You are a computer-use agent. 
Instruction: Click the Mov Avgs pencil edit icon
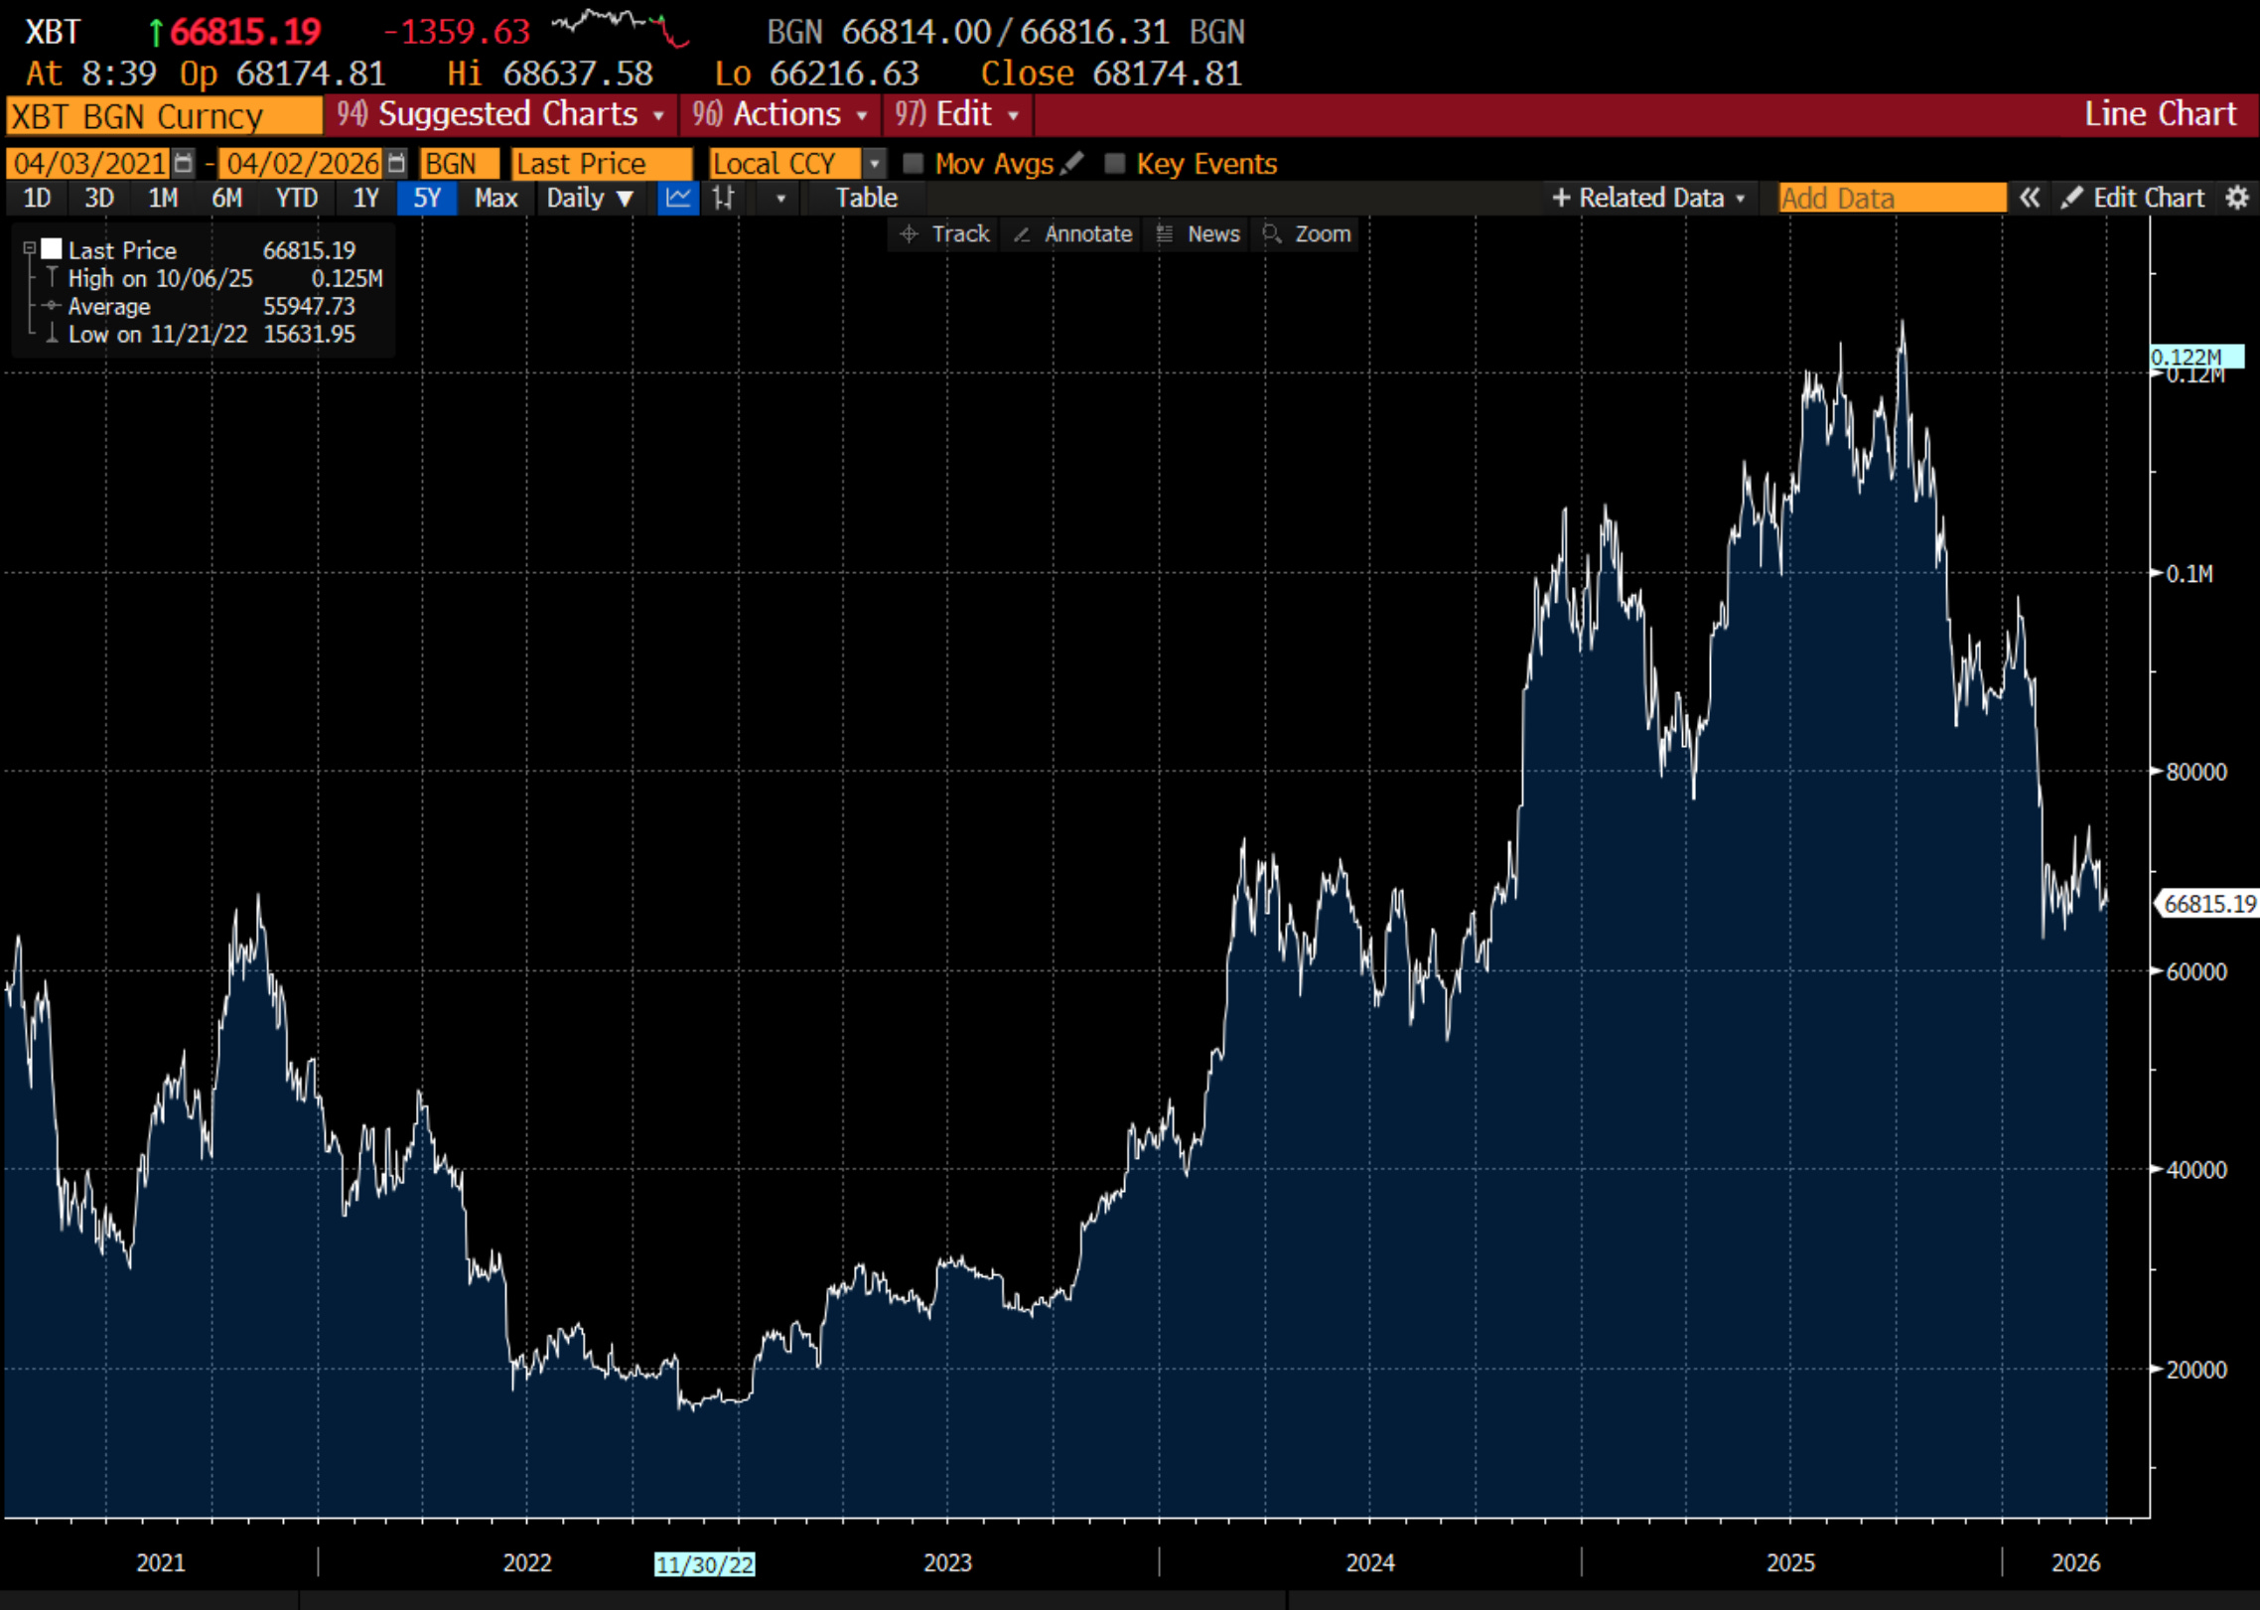tap(1072, 163)
